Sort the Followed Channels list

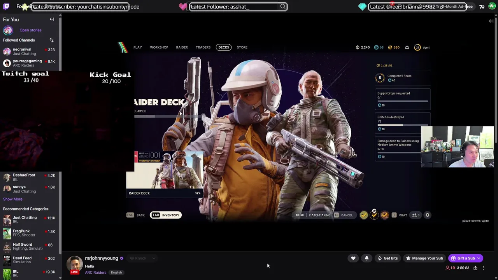(x=51, y=40)
